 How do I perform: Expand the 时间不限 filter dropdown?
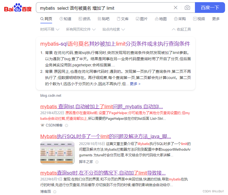pos(50,30)
